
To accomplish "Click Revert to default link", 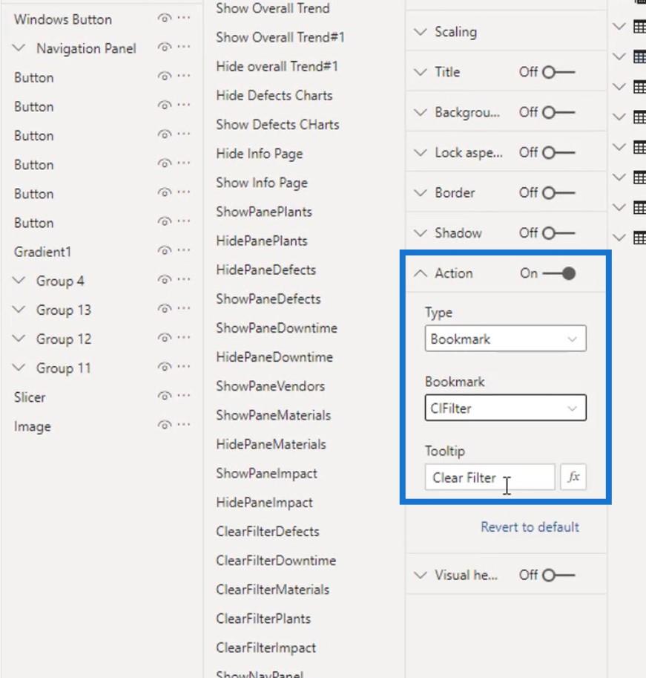I will click(530, 527).
